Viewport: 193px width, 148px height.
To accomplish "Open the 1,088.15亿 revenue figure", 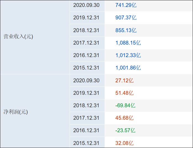I will [x=128, y=43].
